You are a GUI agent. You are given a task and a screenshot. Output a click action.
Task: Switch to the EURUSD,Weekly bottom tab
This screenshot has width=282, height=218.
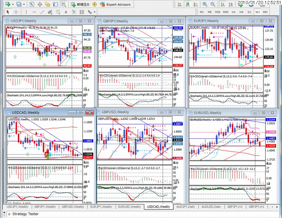pos(129,207)
